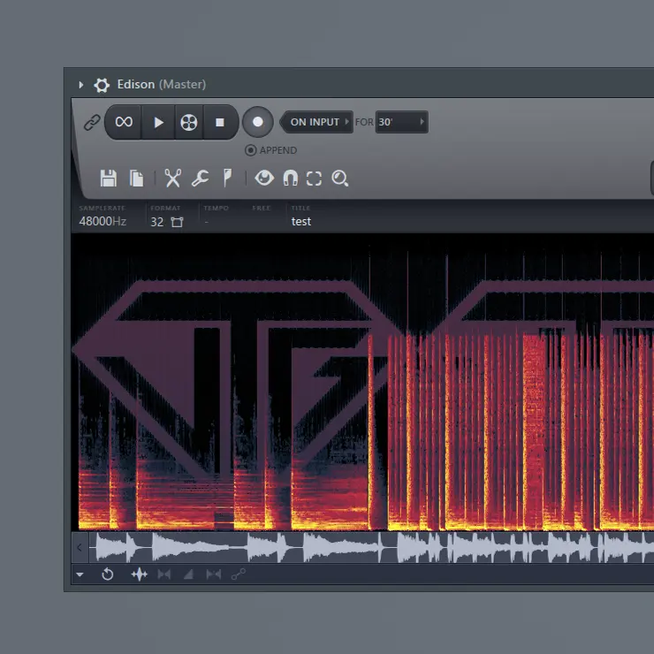The height and width of the screenshot is (654, 654).
Task: Toggle the spectrum waveform view icon
Action: (140, 574)
